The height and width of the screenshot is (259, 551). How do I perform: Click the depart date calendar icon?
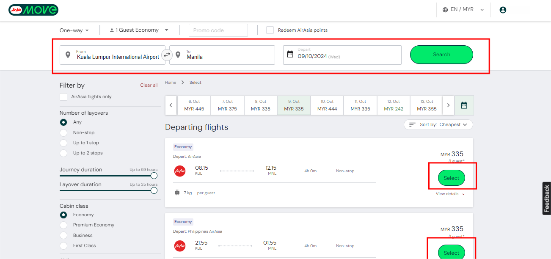click(x=290, y=54)
